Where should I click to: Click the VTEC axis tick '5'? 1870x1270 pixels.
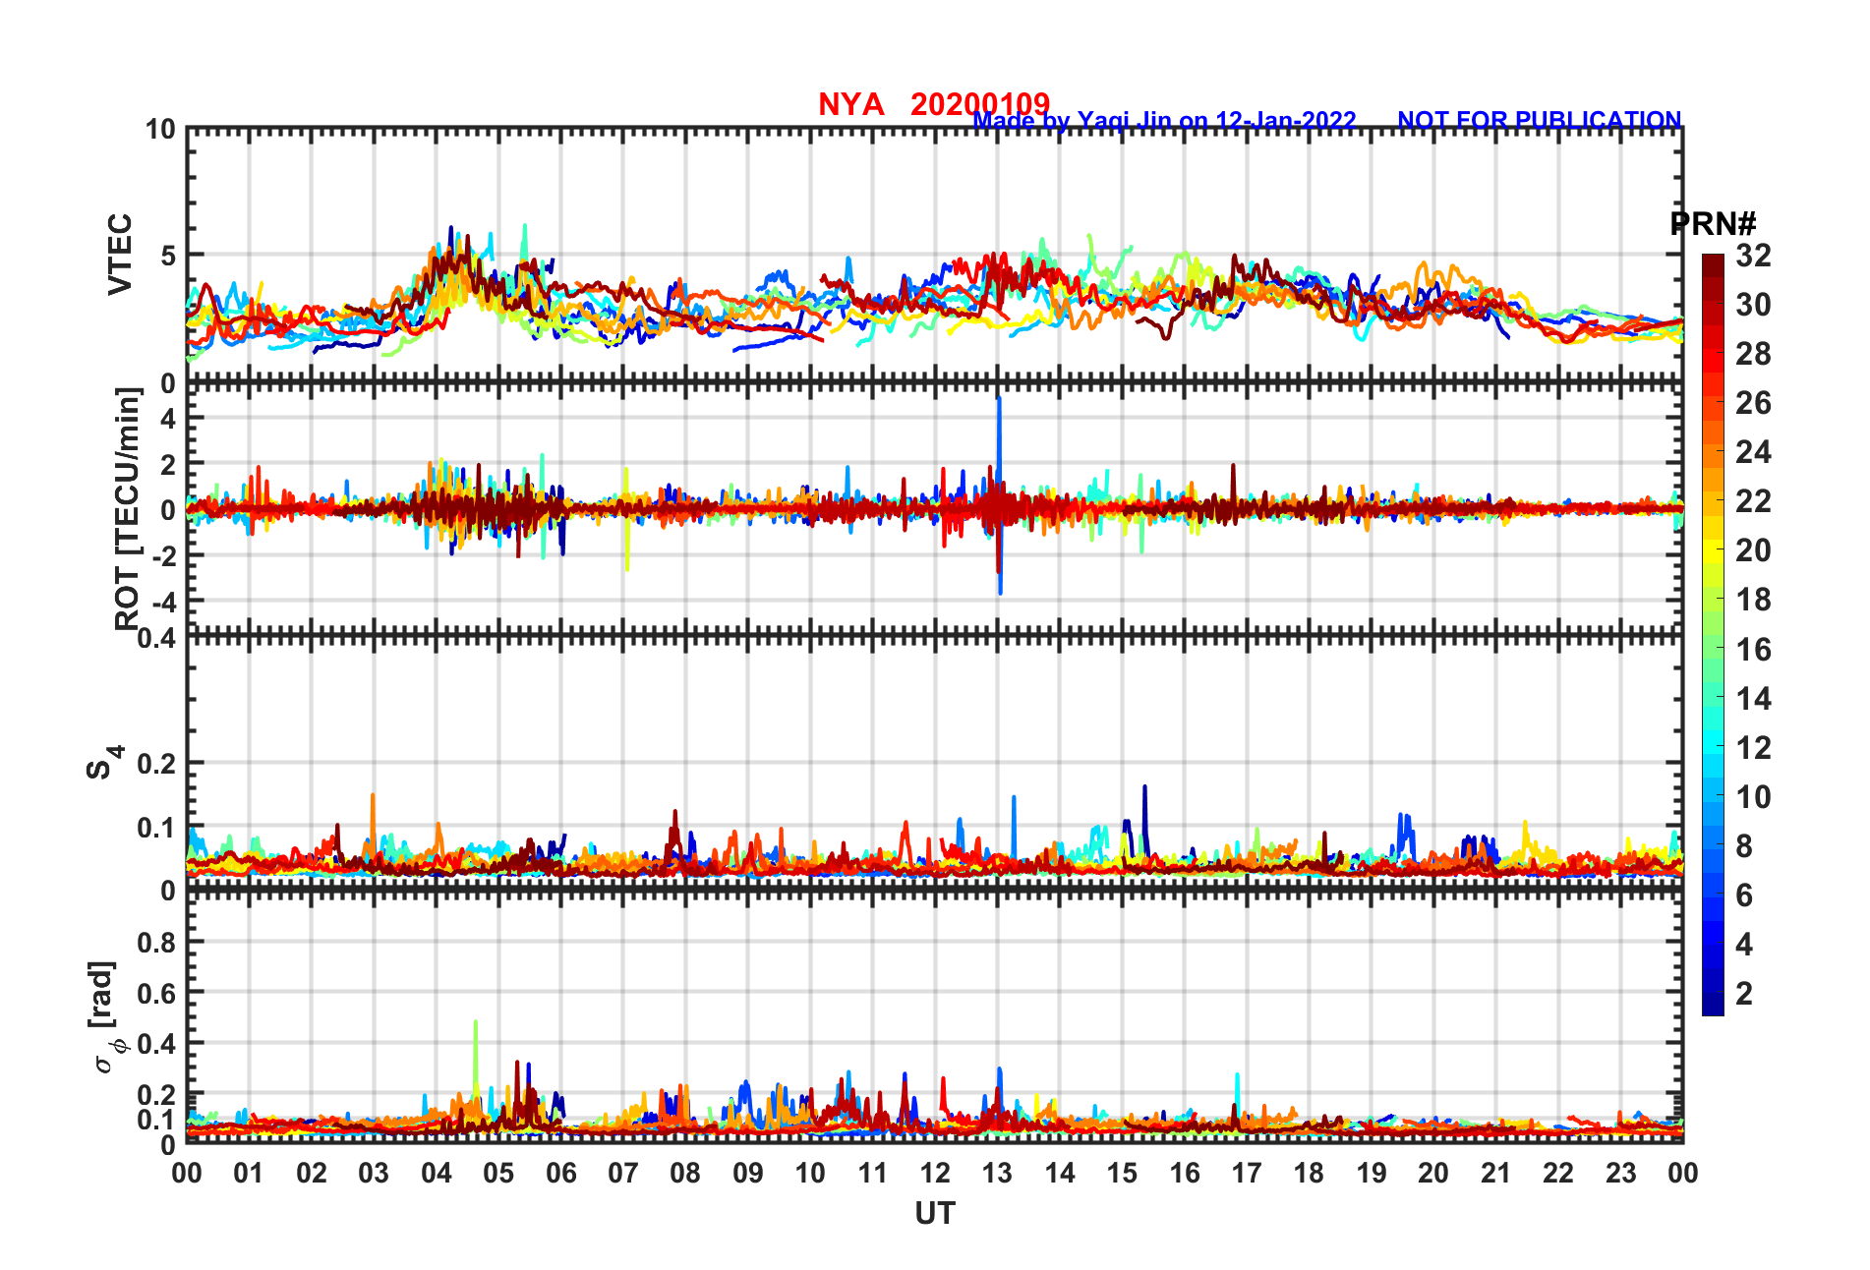click(168, 257)
